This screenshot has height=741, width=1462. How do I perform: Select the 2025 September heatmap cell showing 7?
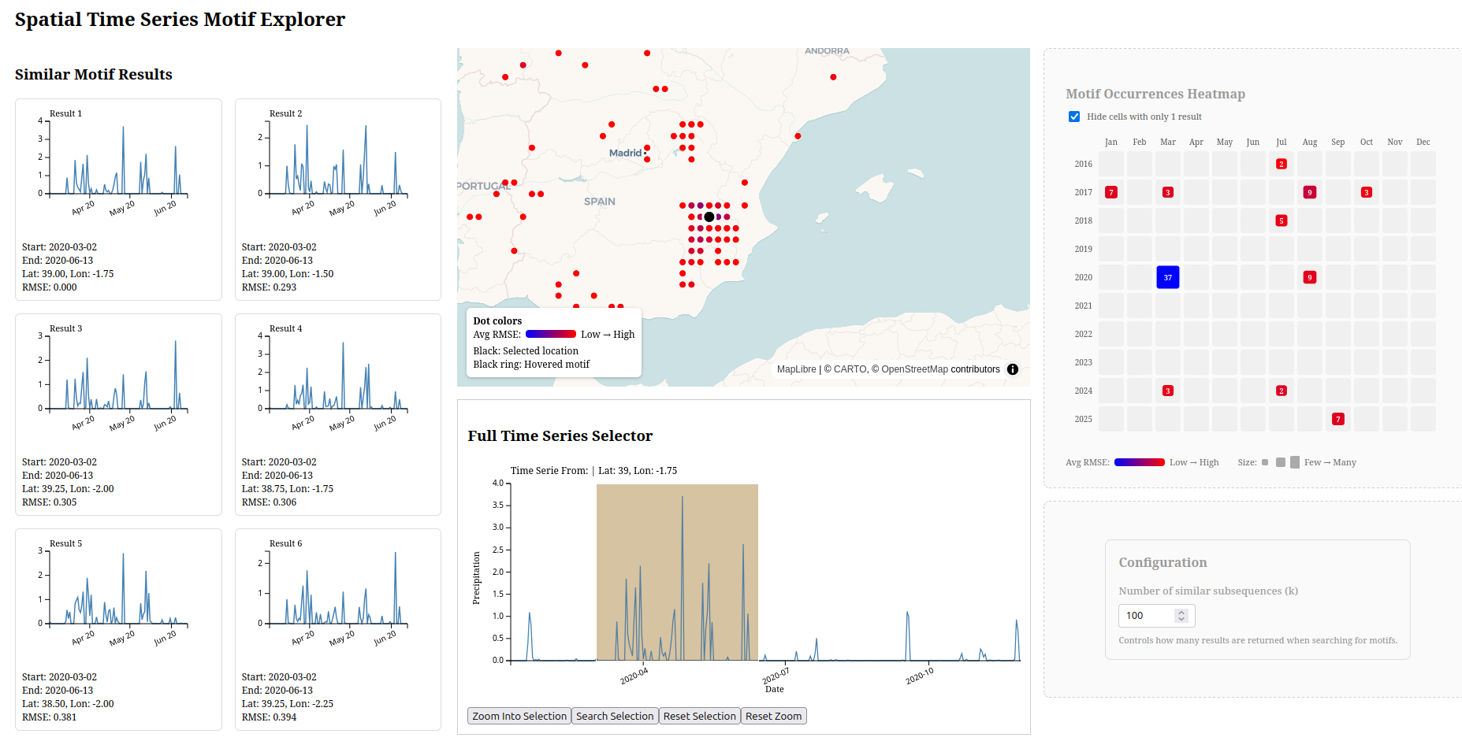pos(1338,419)
